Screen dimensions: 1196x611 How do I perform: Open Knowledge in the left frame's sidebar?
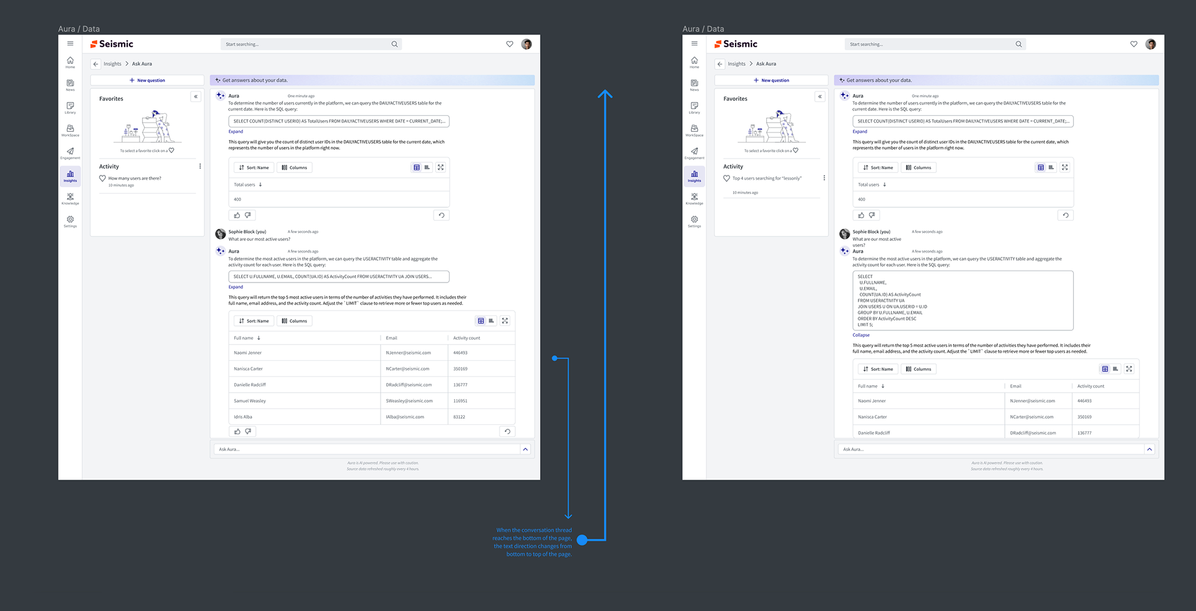[x=70, y=198]
